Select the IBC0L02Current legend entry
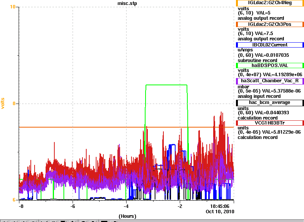Image resolution: width=304 pixels, height=222 pixels. point(270,45)
